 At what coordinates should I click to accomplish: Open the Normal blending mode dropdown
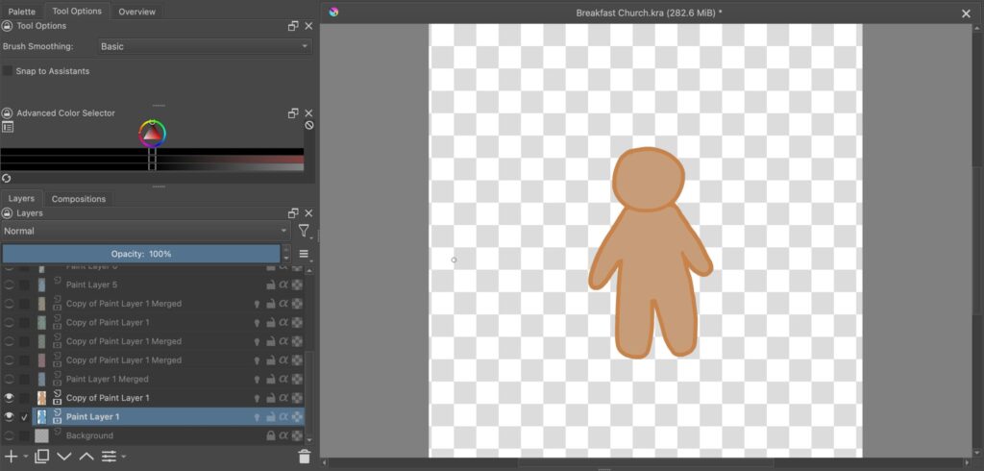click(145, 231)
